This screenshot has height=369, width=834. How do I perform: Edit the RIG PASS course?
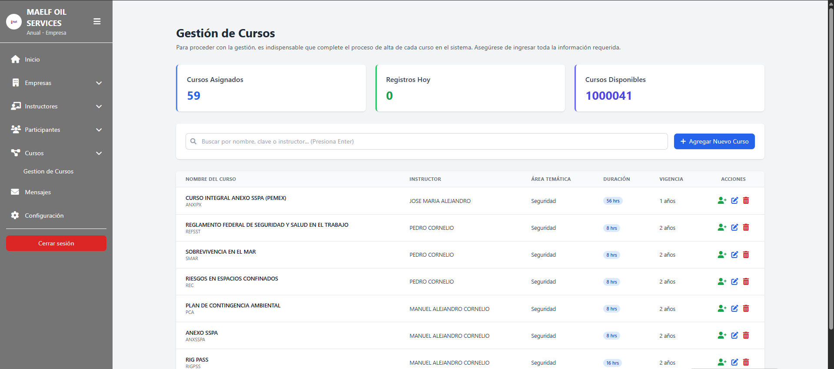734,362
